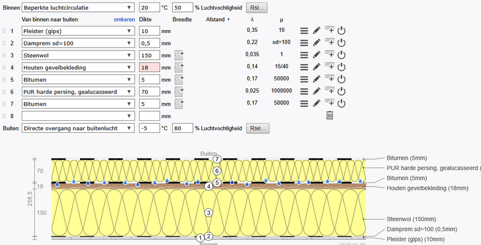Viewport: 481px width, 245px height.
Task: Add wood framing to layer 5 Bitumen
Action: point(179,80)
